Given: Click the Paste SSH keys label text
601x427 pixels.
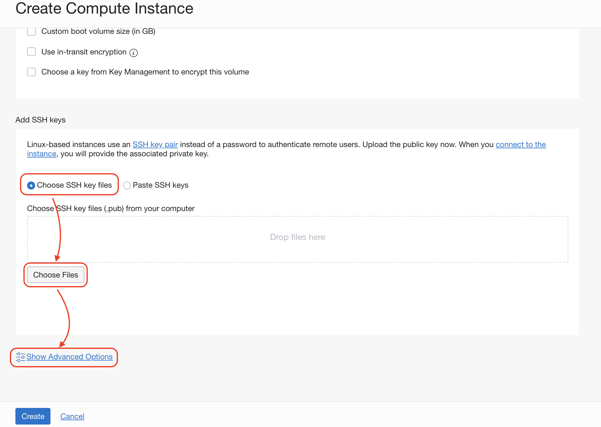Looking at the screenshot, I should click(160, 185).
